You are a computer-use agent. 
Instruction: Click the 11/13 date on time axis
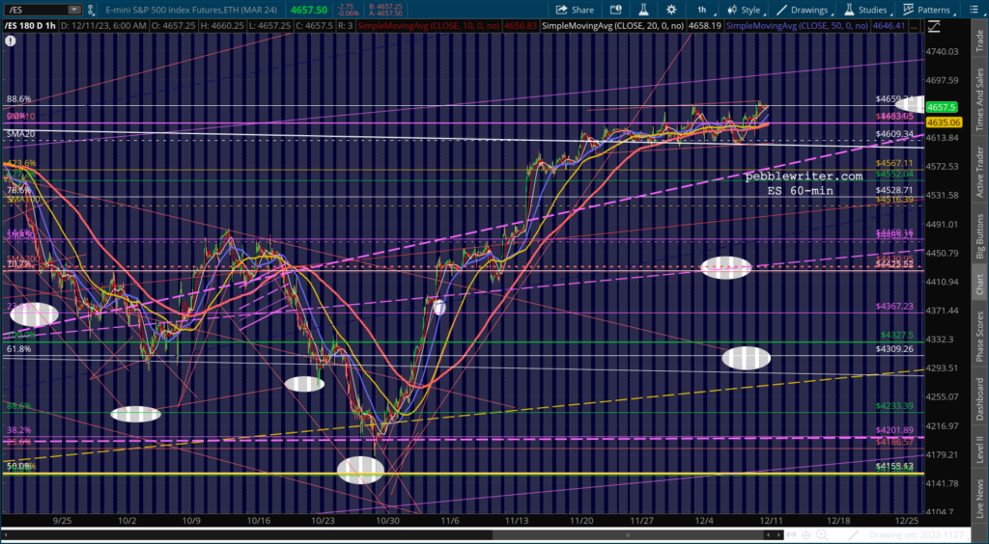coord(516,521)
